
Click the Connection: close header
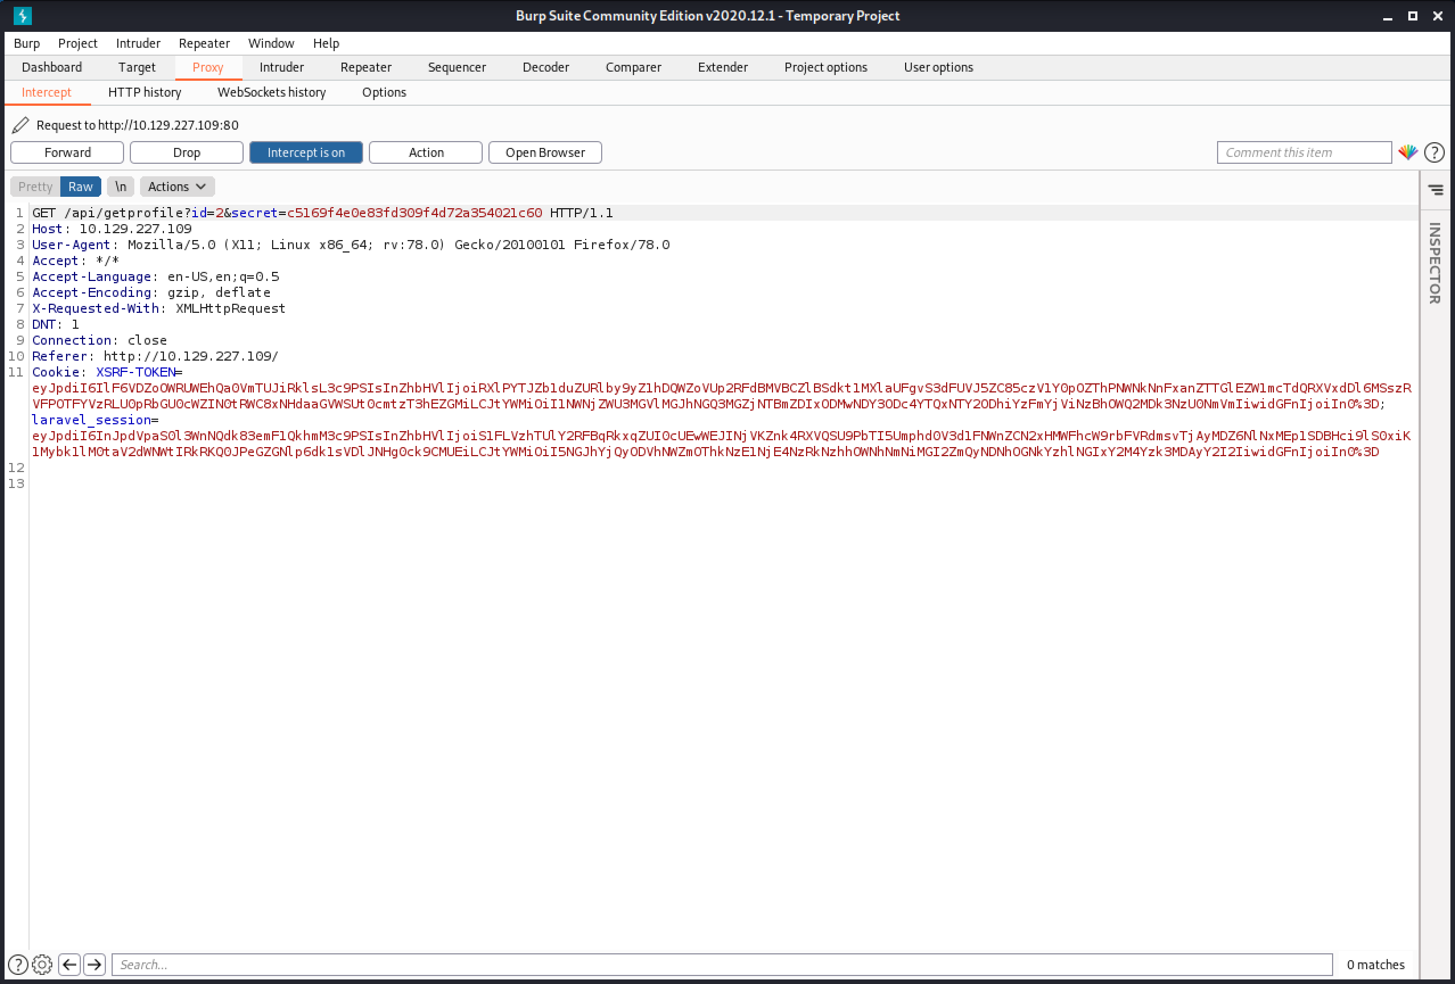click(100, 340)
